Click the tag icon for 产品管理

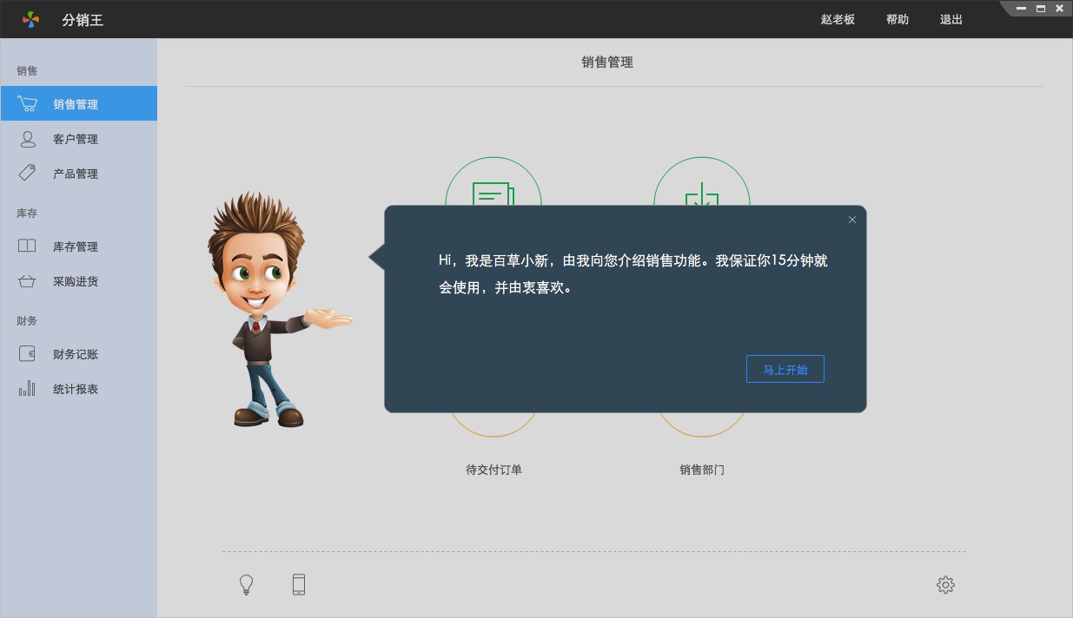click(27, 173)
